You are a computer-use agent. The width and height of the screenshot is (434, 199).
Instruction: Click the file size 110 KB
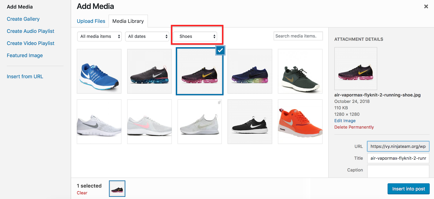tap(341, 108)
